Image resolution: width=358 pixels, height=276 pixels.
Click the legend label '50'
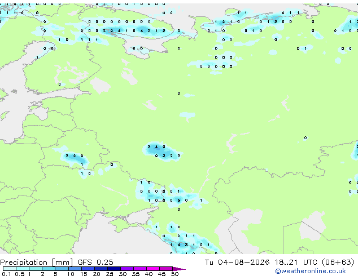[174, 274]
